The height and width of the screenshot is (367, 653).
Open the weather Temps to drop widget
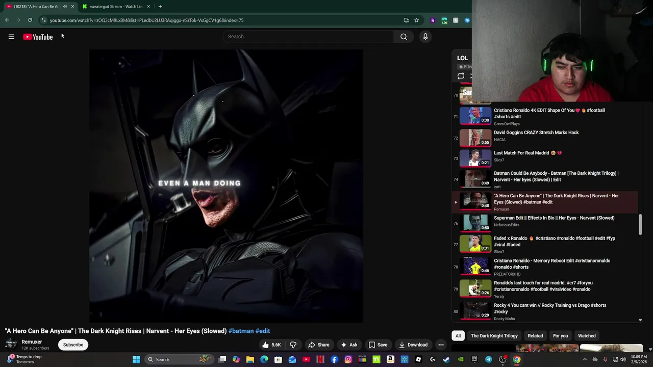click(x=24, y=359)
